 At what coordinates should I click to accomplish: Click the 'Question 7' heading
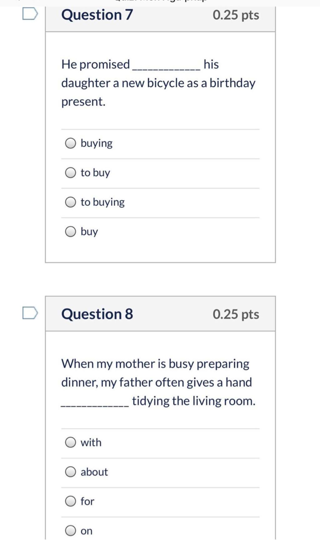tap(97, 15)
